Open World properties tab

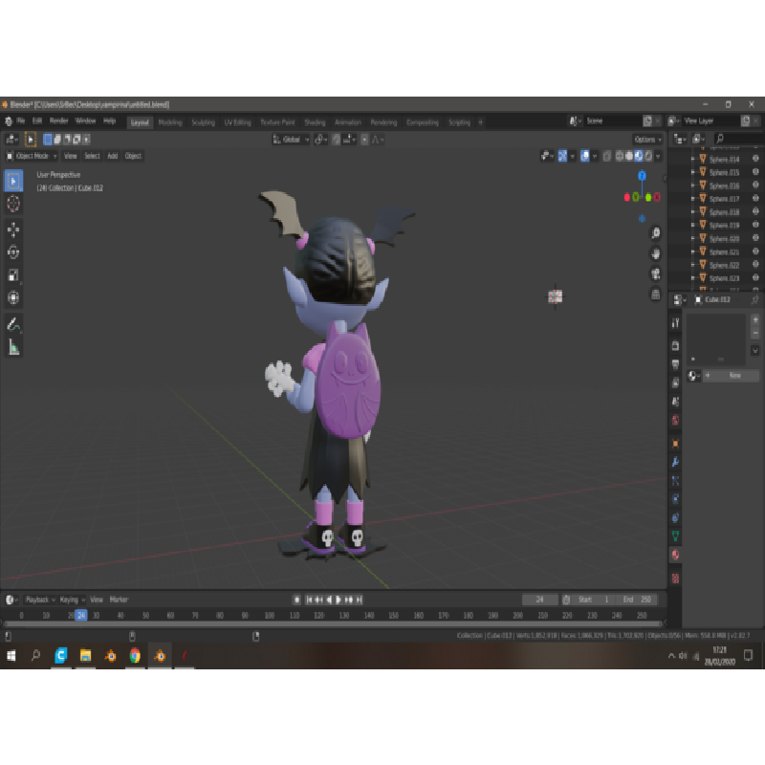(x=676, y=420)
